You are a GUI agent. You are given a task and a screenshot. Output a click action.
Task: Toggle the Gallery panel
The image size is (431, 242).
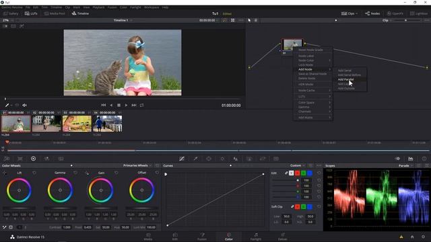point(11,13)
